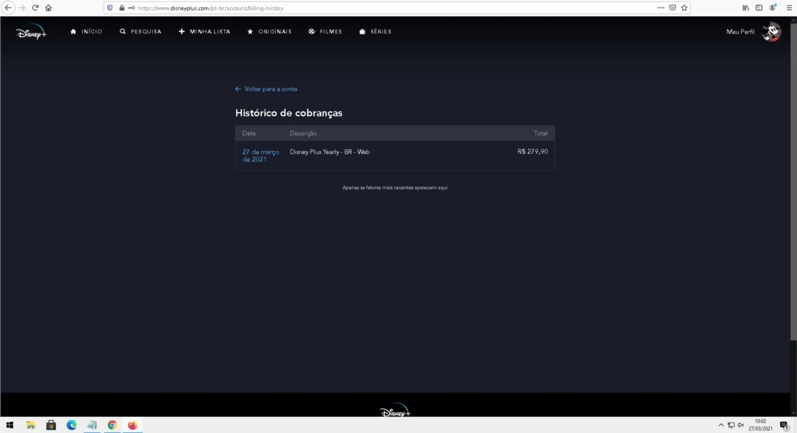Open the 27 de março de 2021 invoice

pos(261,156)
